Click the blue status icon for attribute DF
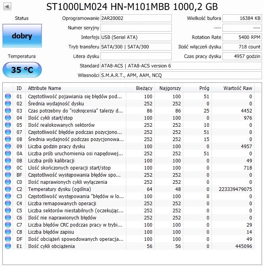The width and height of the screenshot is (264, 267). (8, 239)
